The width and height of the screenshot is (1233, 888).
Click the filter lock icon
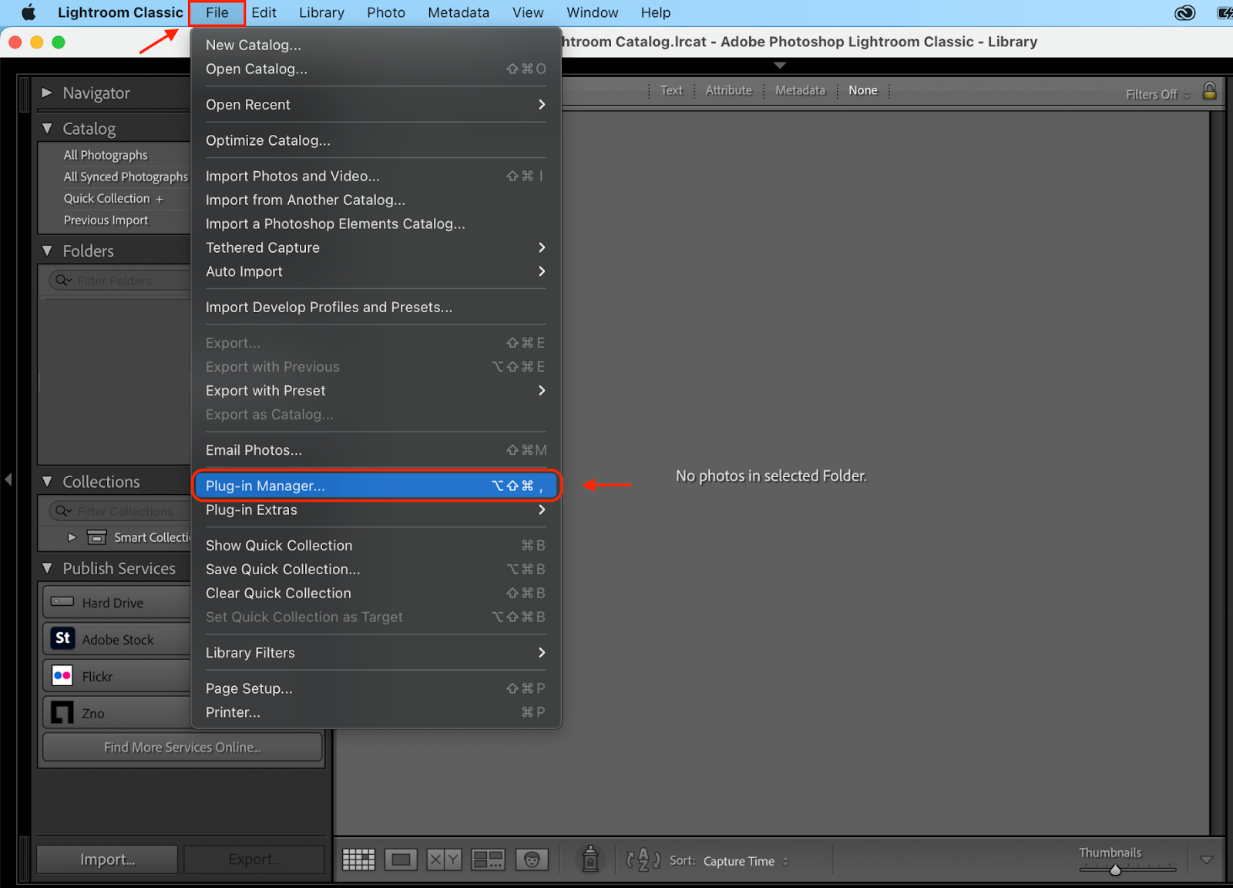point(1209,91)
